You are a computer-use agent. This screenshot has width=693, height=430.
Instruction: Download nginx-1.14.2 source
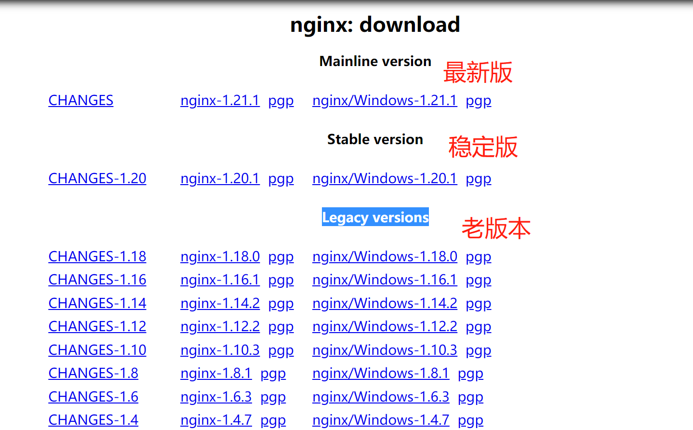220,303
